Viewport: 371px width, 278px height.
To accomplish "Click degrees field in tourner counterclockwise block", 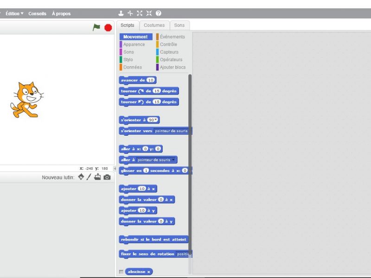I will coord(156,101).
